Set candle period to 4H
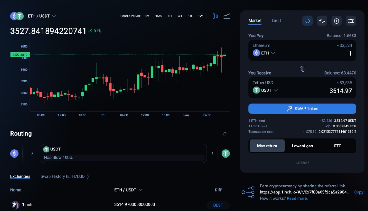The image size is (368, 211). [x=180, y=16]
